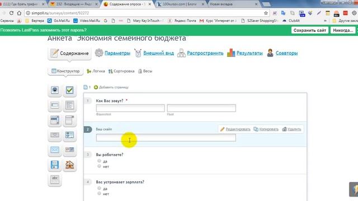358x201 pixels.
Task: Select question number 3 badge
Action: coord(88,155)
